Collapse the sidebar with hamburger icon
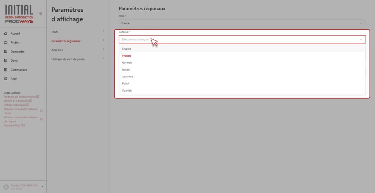 pos(41,13)
